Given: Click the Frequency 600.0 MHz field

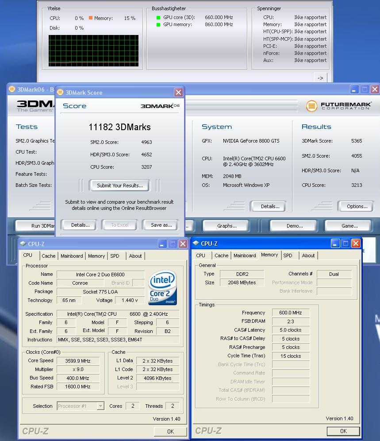Looking at the screenshot, I should 291,313.
